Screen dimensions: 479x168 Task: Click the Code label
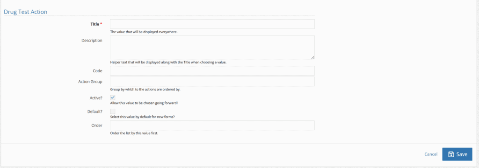97,71
